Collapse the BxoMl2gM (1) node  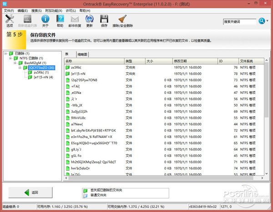[x=15, y=63]
